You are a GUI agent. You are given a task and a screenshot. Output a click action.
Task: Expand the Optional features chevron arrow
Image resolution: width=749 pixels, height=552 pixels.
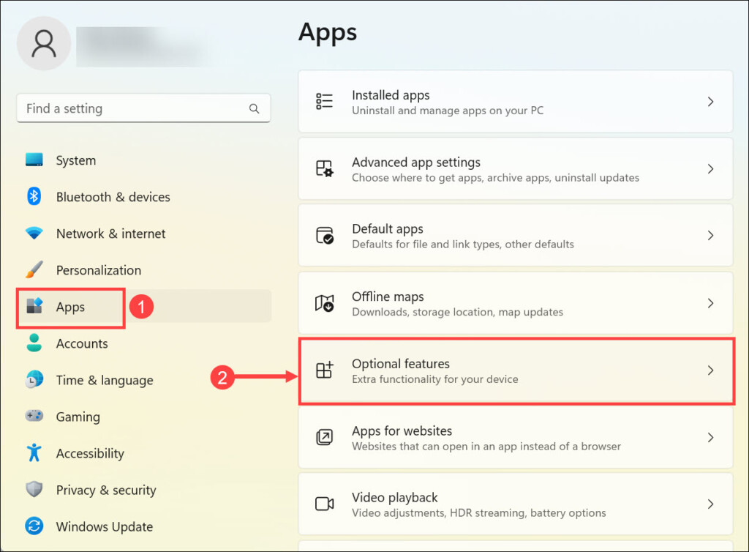click(710, 370)
